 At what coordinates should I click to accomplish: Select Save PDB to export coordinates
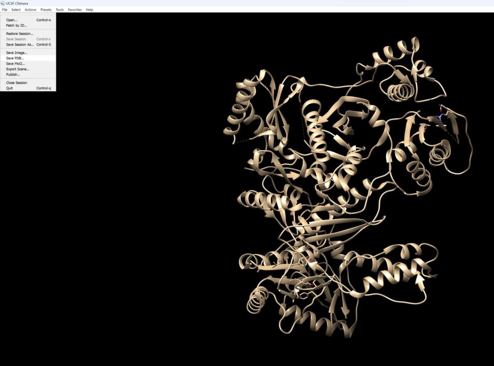point(15,58)
